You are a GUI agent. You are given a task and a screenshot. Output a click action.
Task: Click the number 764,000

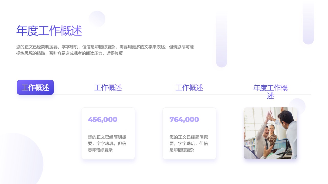coord(184,119)
